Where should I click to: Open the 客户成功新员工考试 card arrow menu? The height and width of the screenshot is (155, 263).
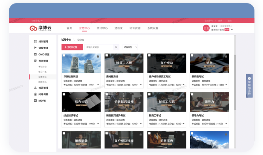pyautogui.click(x=184, y=84)
